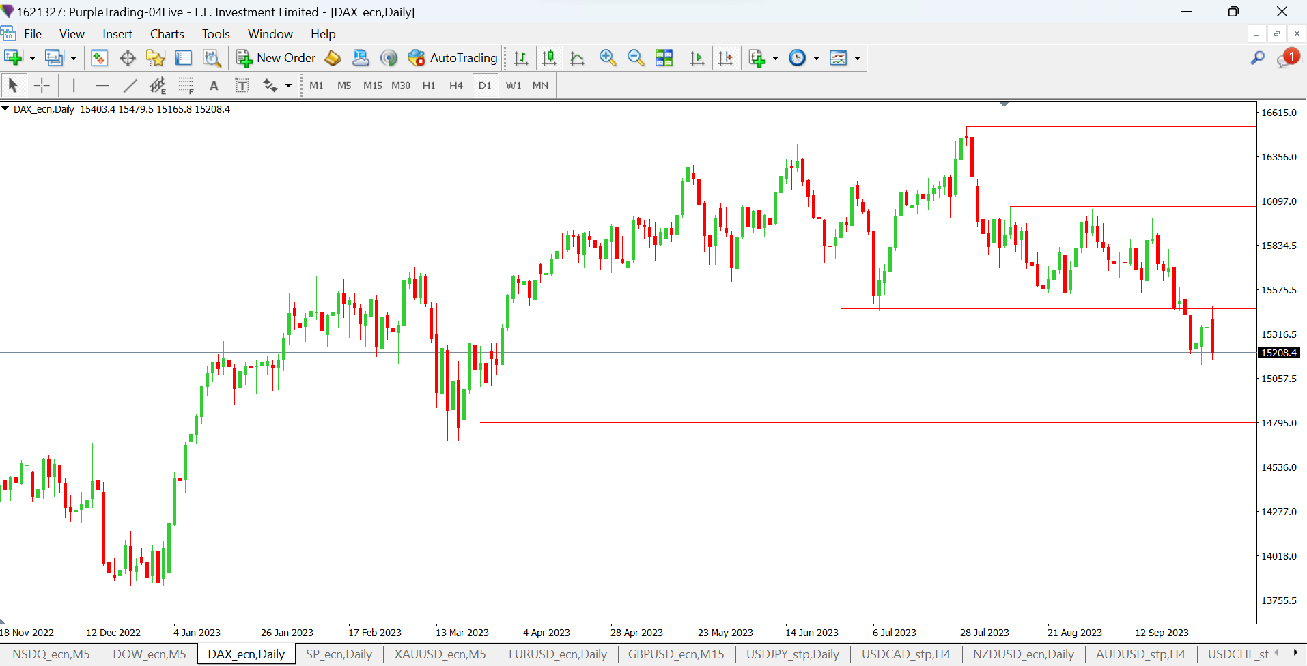The height and width of the screenshot is (666, 1307).
Task: Switch to the EURUSD_ecn,Daily chart tab
Action: coord(558,654)
